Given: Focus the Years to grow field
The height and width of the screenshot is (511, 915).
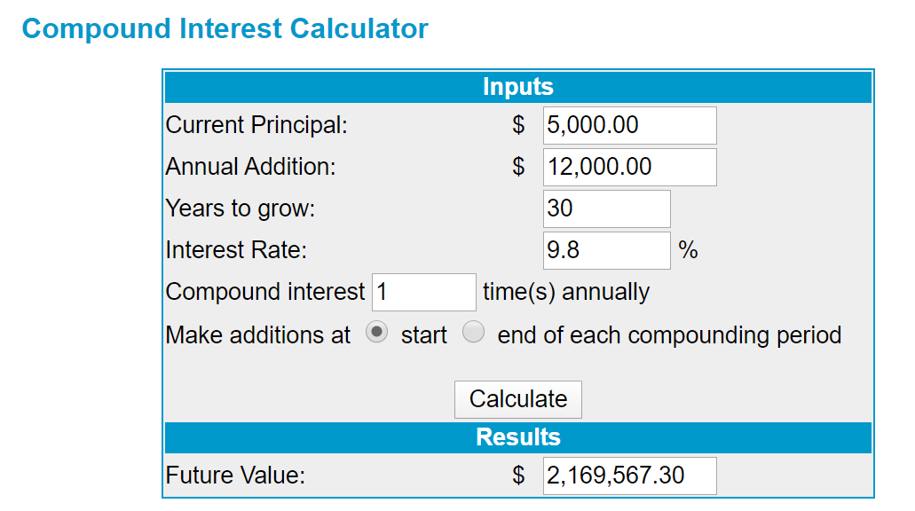Looking at the screenshot, I should pos(607,208).
